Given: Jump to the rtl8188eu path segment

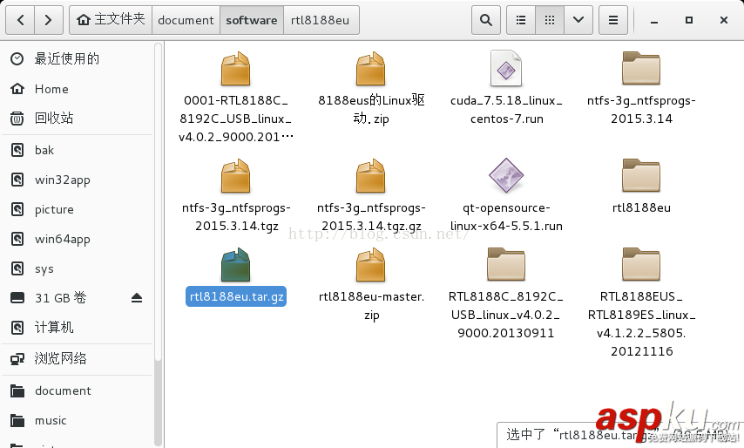Looking at the screenshot, I should click(321, 20).
